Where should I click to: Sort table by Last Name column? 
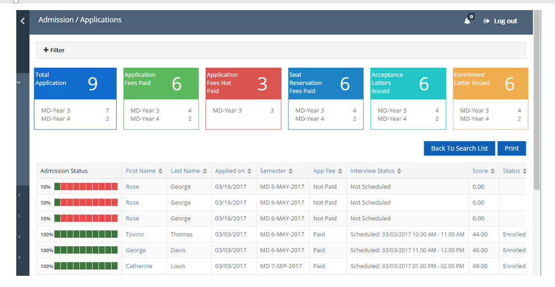point(189,171)
